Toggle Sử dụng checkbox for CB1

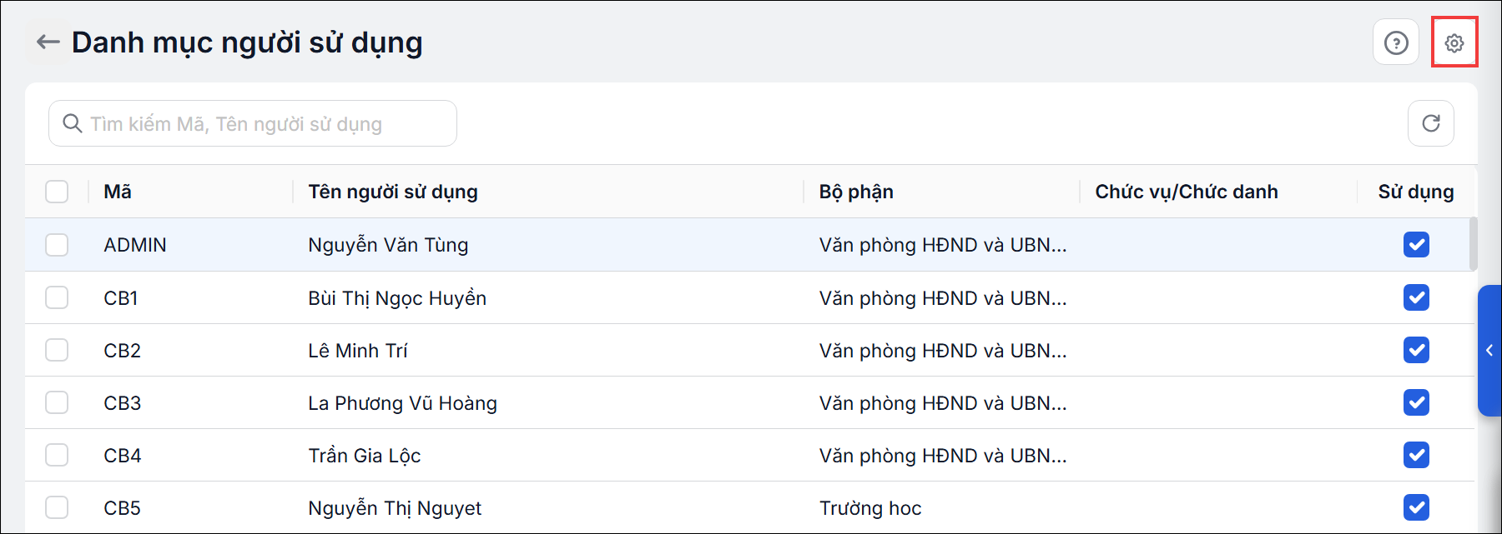[x=1416, y=297]
